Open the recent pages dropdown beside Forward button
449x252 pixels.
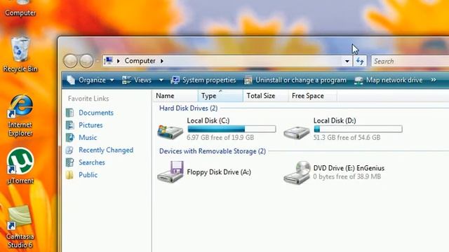98,61
